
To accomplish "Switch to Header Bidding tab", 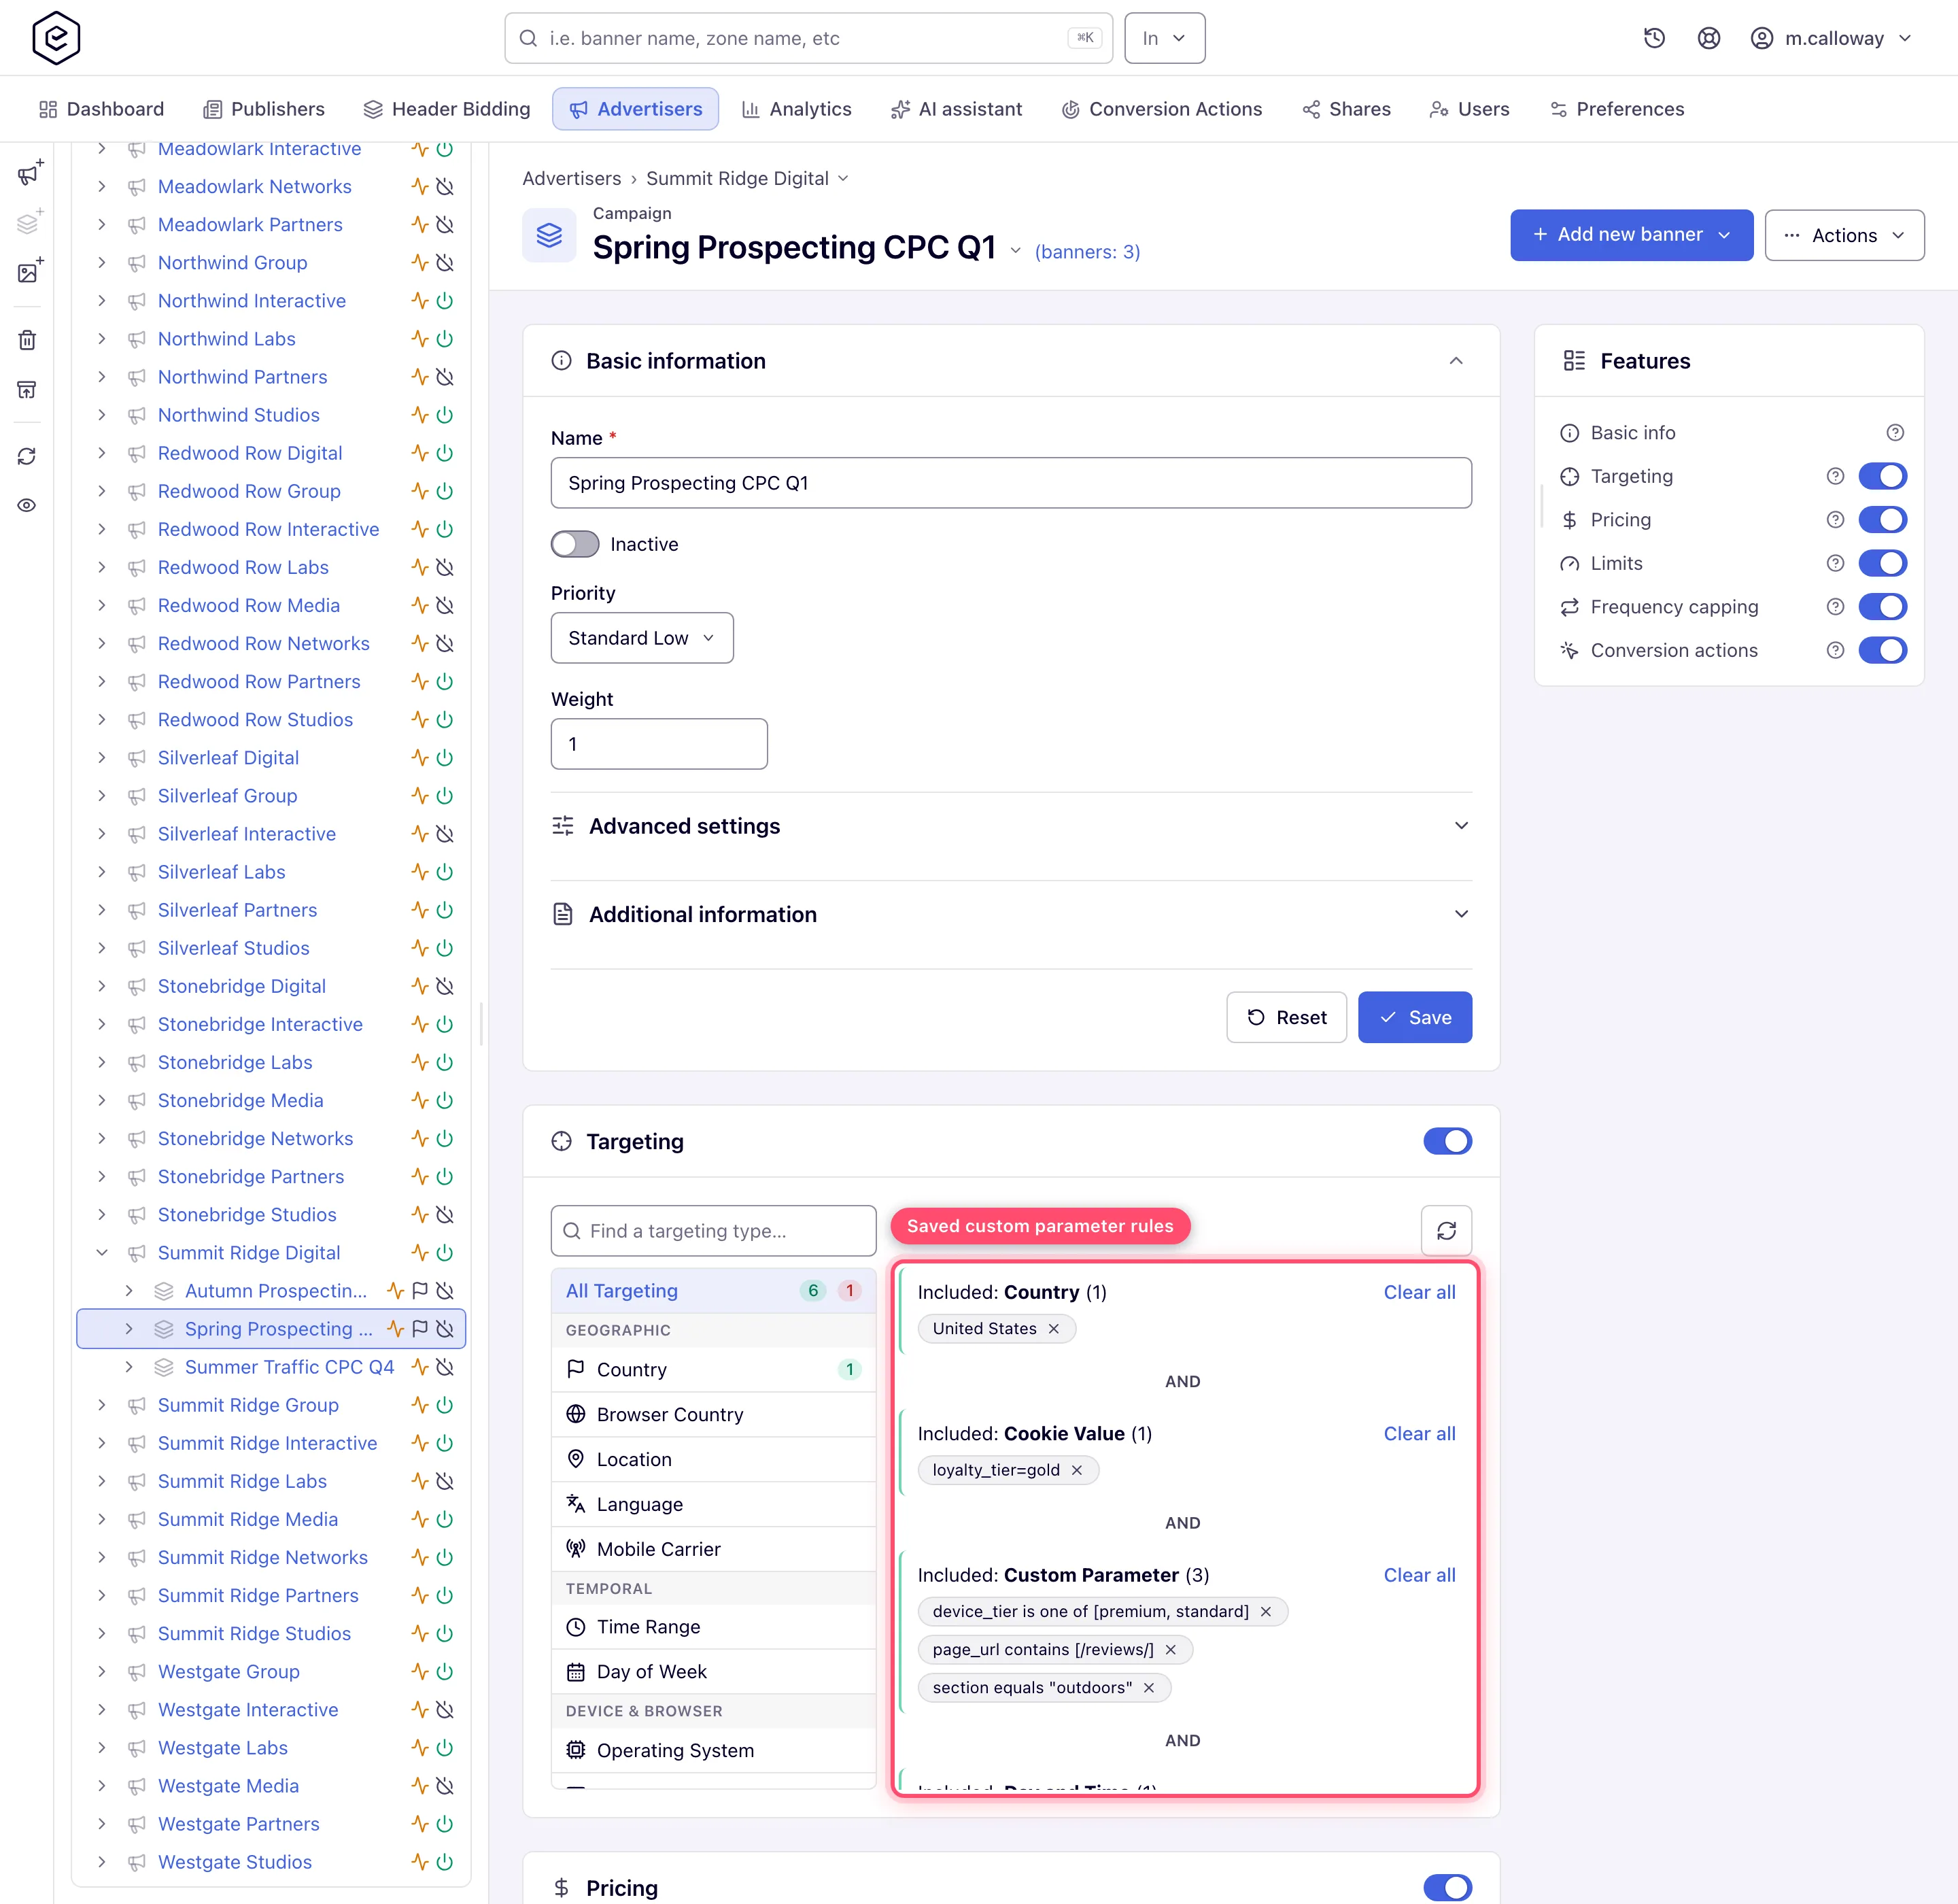I will [x=446, y=109].
